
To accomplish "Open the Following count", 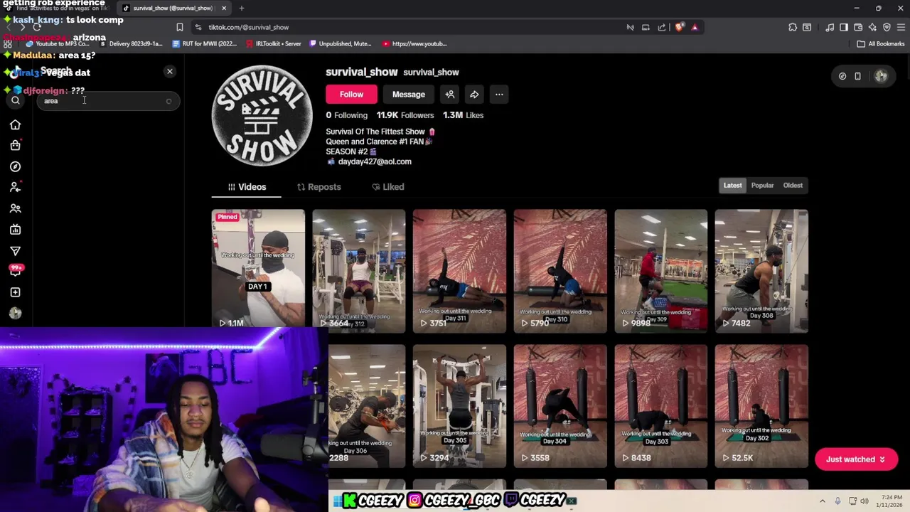I will pyautogui.click(x=346, y=115).
